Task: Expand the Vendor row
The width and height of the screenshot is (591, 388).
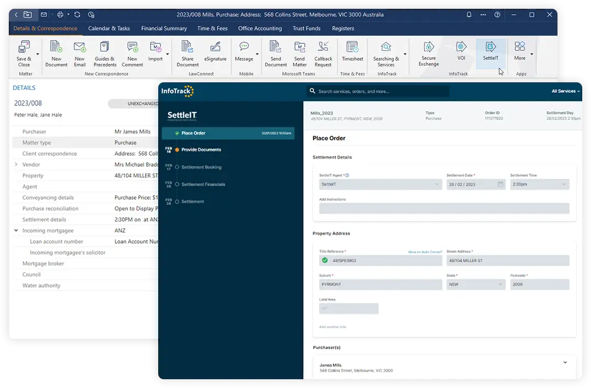Action: point(16,165)
